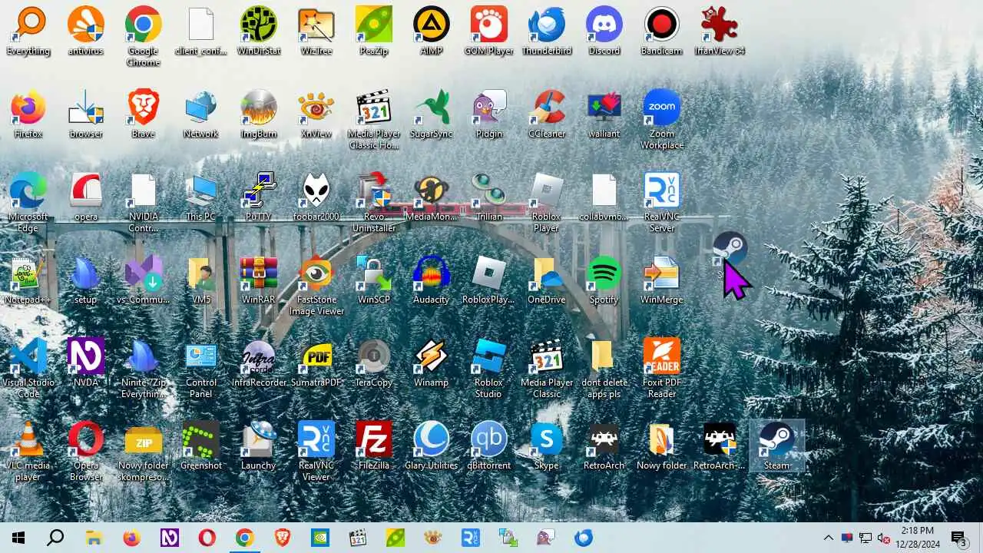Image resolution: width=983 pixels, height=553 pixels.
Task: Select the Revo Uninstaller desktop icon
Action: tap(374, 202)
